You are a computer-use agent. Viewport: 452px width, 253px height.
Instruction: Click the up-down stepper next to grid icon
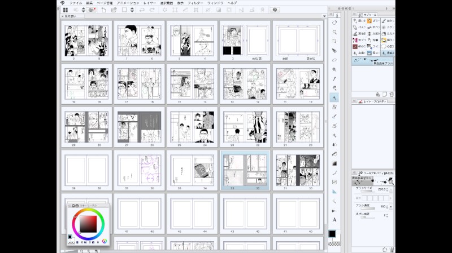point(83,10)
